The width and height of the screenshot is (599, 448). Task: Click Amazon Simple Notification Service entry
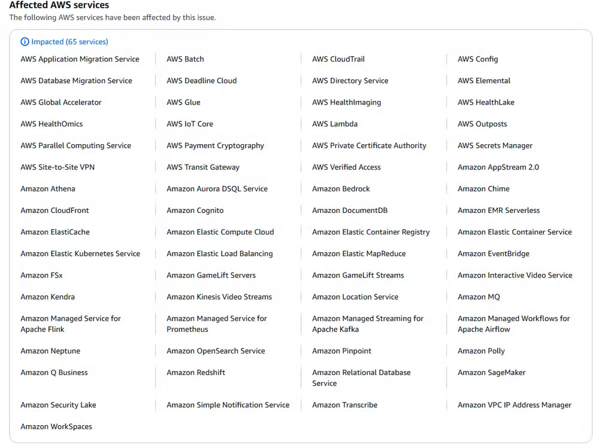click(228, 405)
